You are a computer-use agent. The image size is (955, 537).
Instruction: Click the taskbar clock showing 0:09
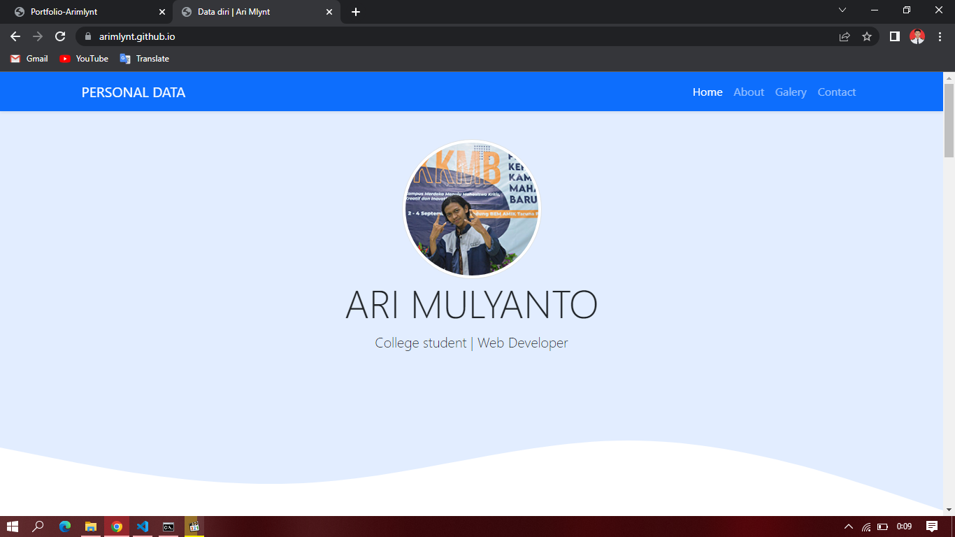904,527
